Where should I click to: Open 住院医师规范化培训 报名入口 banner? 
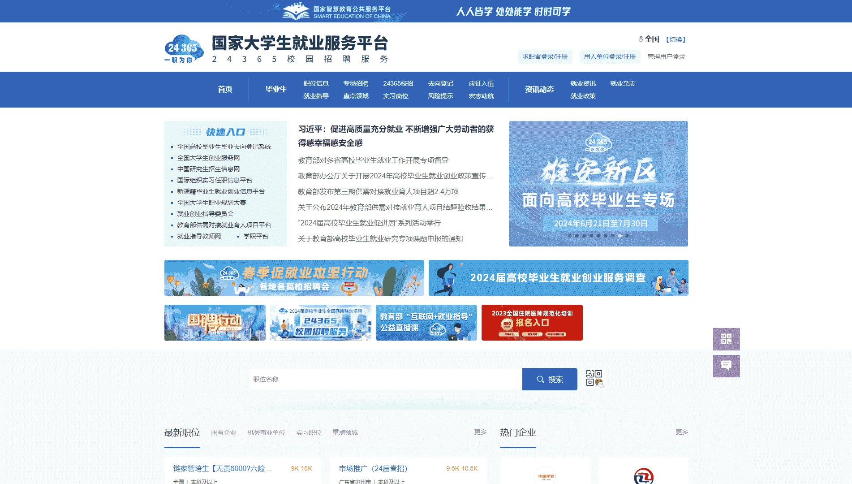click(532, 323)
